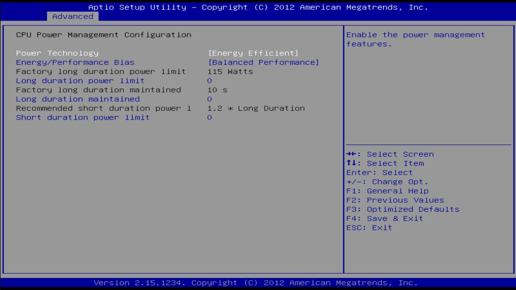Click the F1: General Help hint

pos(387,191)
